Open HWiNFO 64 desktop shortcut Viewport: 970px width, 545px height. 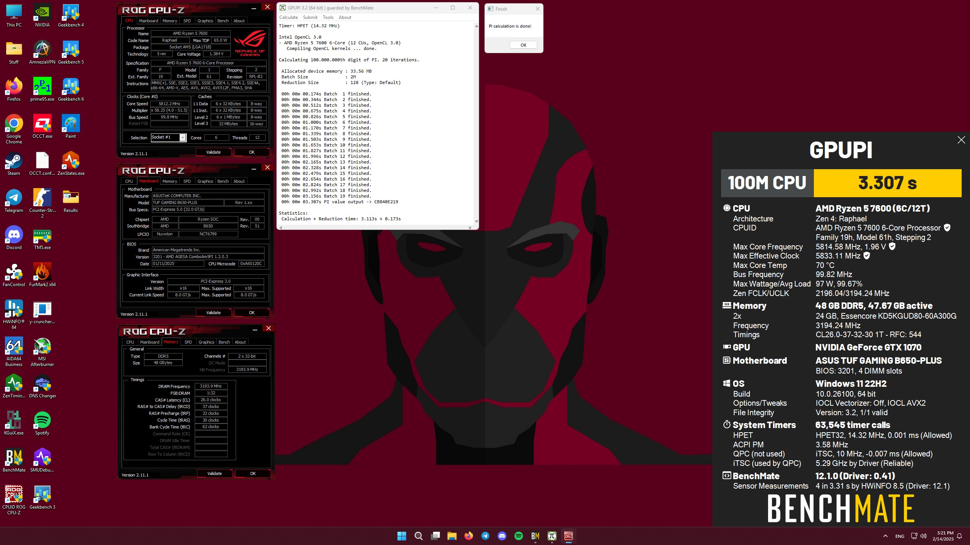tap(14, 315)
